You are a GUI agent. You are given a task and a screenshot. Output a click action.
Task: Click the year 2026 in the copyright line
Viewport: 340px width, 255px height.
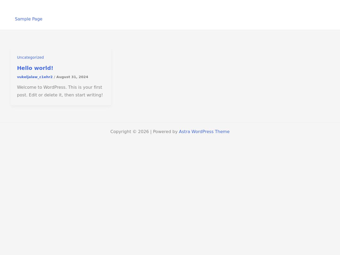click(x=143, y=131)
